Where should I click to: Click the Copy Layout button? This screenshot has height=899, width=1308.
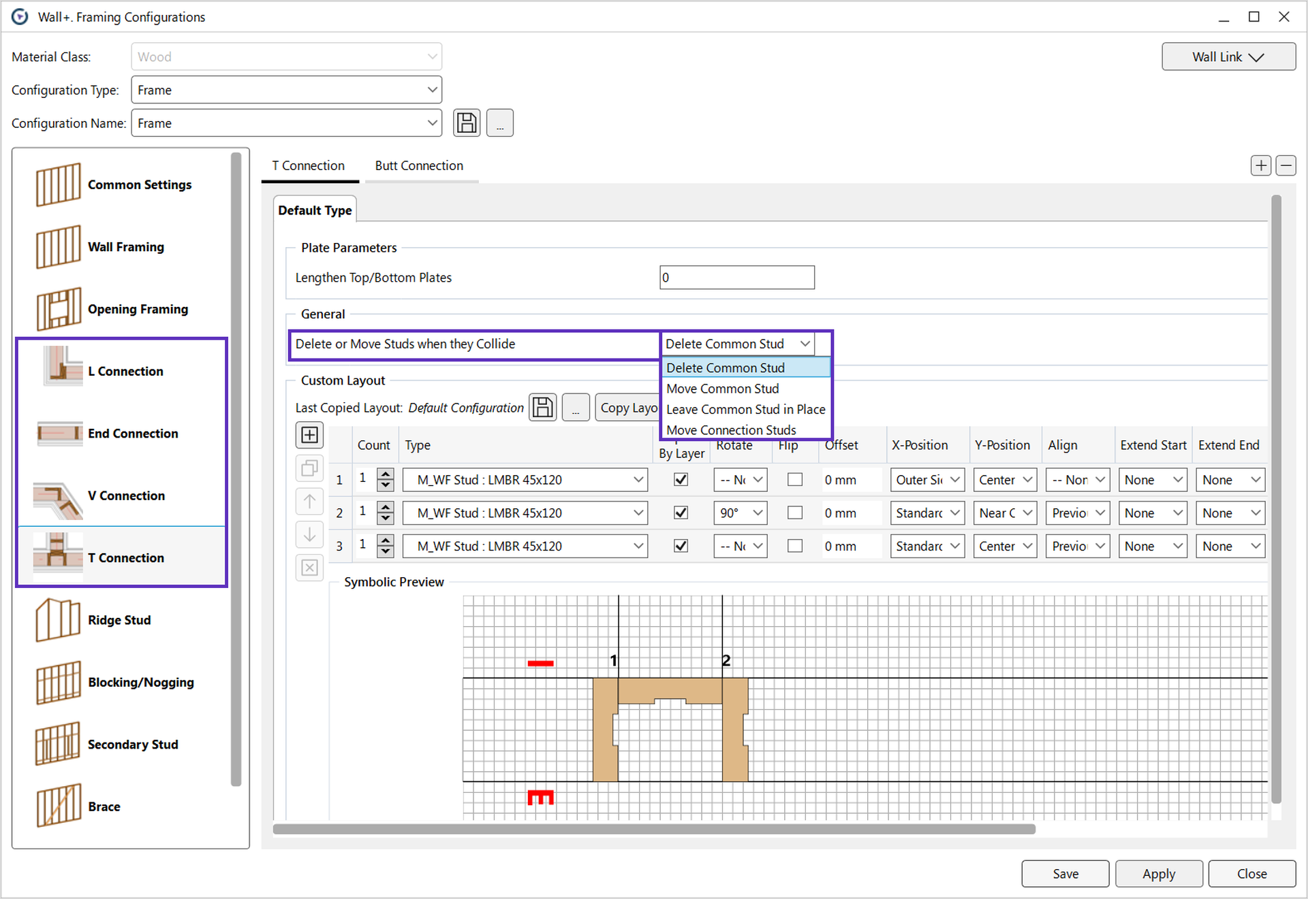(x=627, y=407)
